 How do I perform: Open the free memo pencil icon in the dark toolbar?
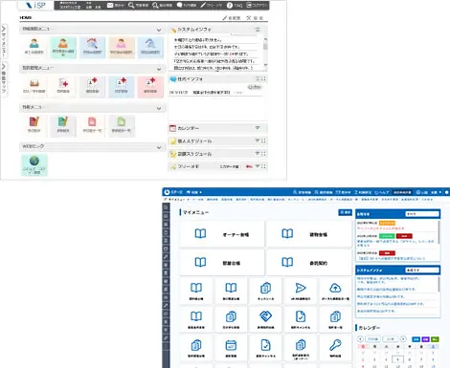[x=203, y=6]
